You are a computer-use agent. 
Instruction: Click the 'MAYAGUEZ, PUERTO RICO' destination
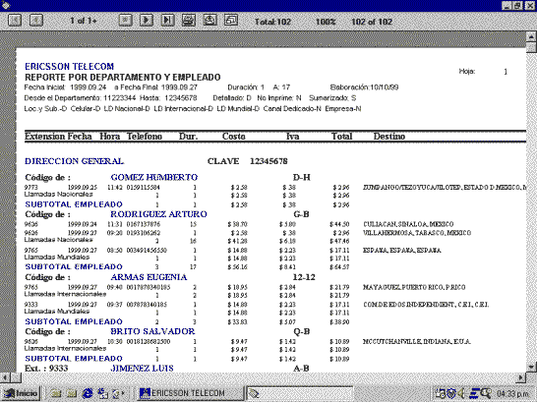(x=414, y=287)
